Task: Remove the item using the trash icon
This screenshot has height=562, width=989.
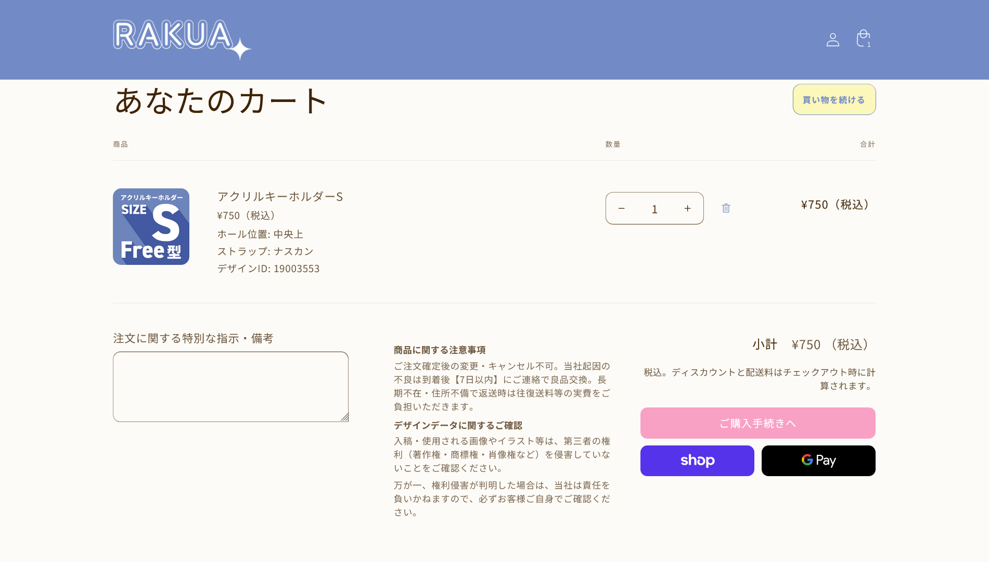Action: (x=726, y=208)
